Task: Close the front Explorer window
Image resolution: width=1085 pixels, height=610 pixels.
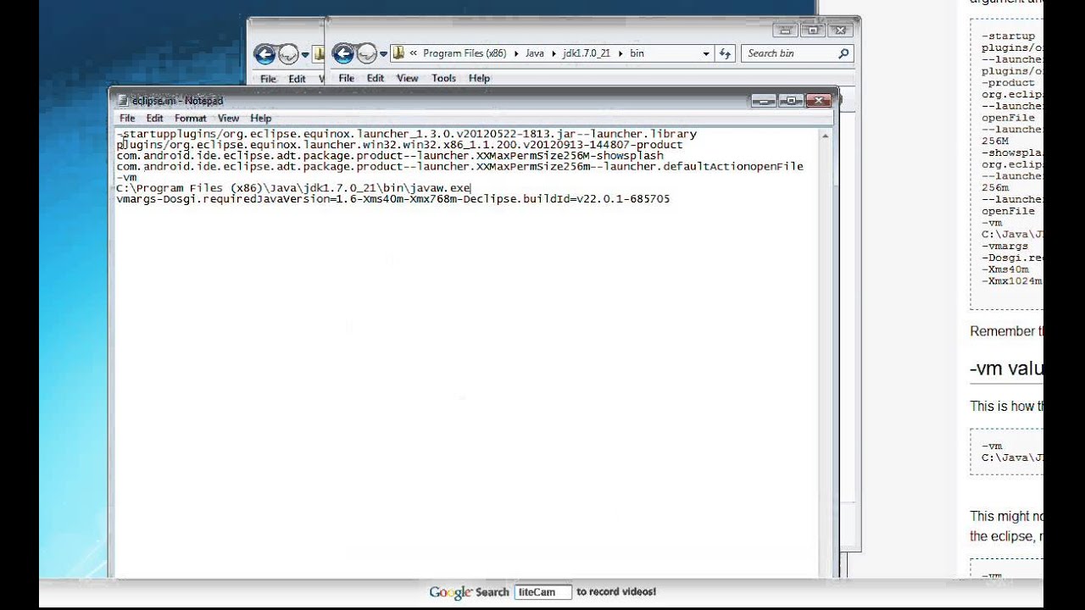Action: coord(840,30)
